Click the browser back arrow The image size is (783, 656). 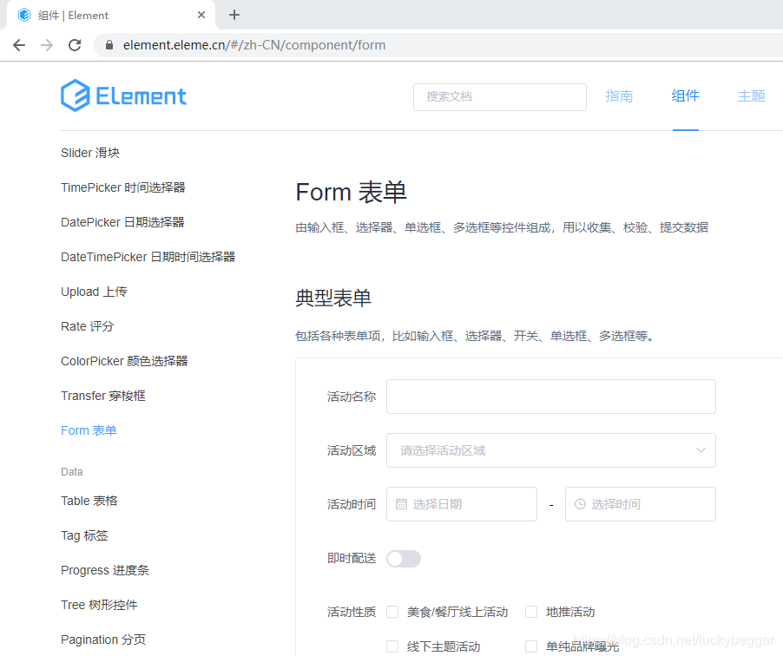pos(18,44)
